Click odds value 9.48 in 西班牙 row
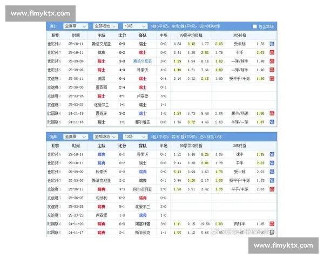324x259 pixels. (205, 113)
